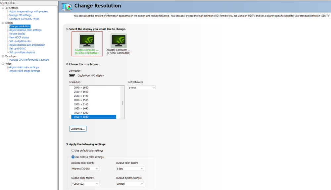The image size is (331, 190).
Task: Select the second Asustek Computer display icon
Action: click(x=118, y=41)
